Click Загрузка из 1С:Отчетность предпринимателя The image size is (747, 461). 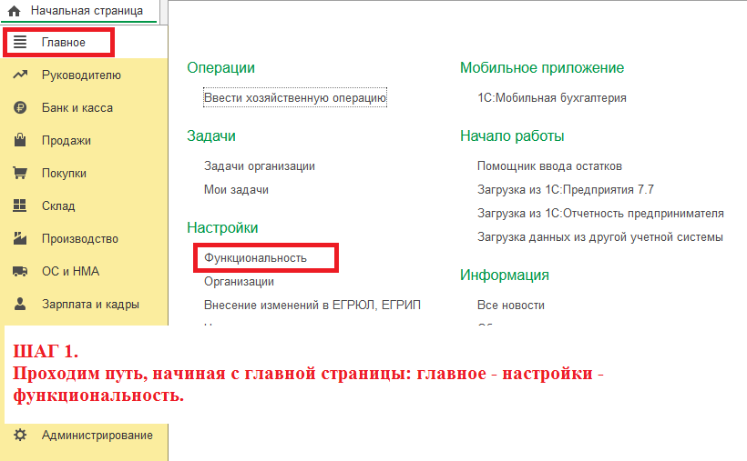[600, 213]
